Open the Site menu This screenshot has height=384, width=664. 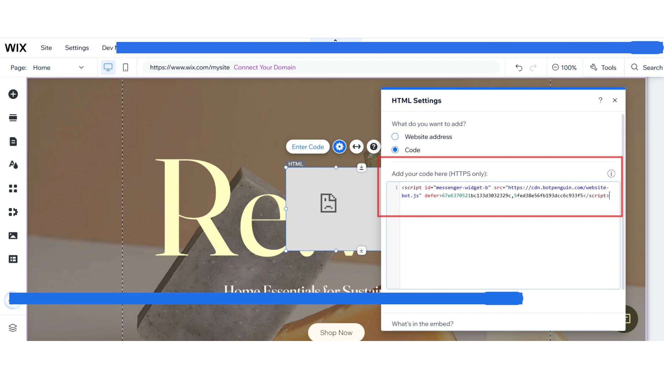[x=46, y=48]
